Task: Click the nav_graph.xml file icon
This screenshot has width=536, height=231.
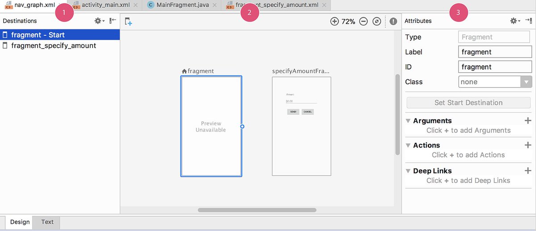Action: 9,5
